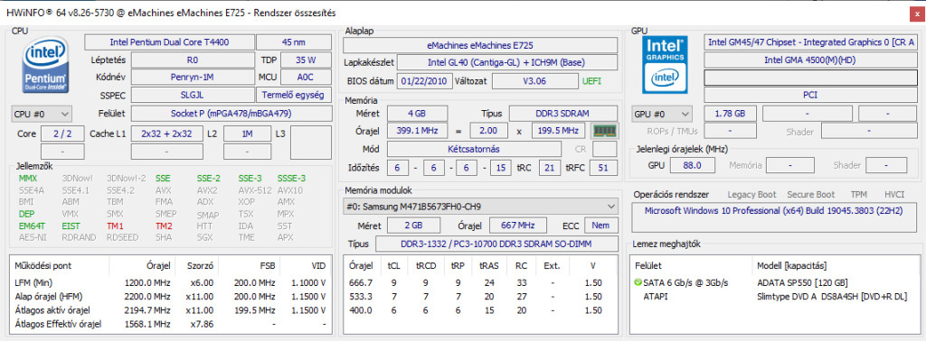The width and height of the screenshot is (926, 341).
Task: Click the DEP feature flag
Action: tap(26, 214)
